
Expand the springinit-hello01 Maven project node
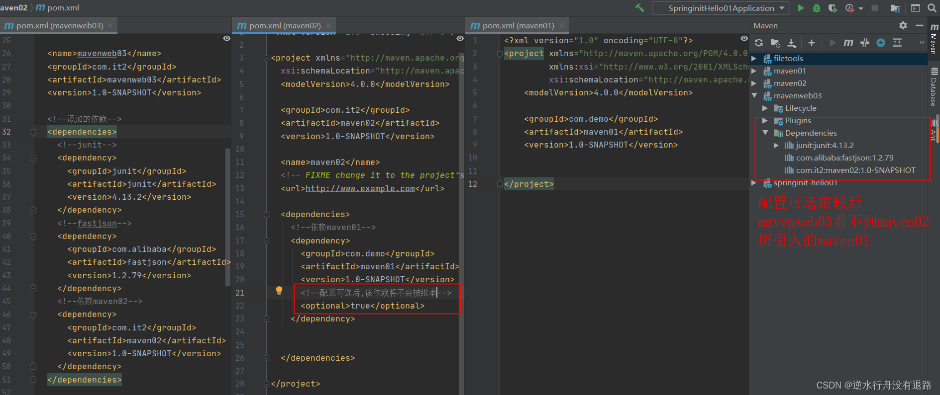point(754,183)
